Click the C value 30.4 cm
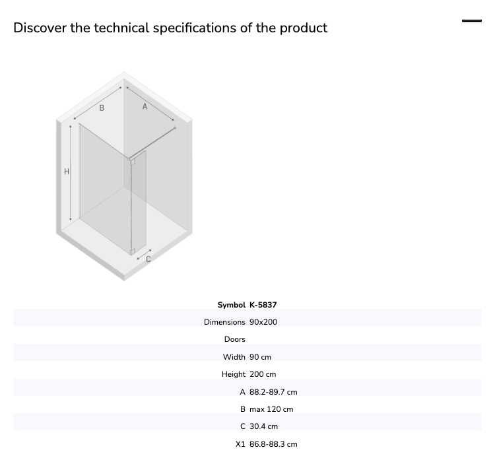Image resolution: width=495 pixels, height=462 pixels. [x=263, y=426]
